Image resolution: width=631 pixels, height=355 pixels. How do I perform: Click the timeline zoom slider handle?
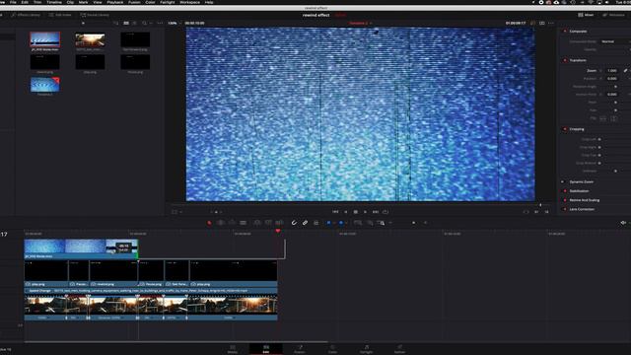[414, 223]
